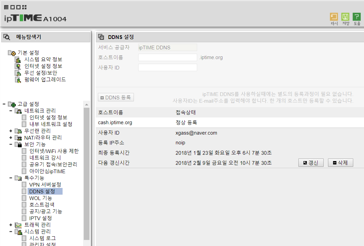Click the menu tree scrollbar up arrow
This screenshot has width=364, height=246.
tap(86, 105)
